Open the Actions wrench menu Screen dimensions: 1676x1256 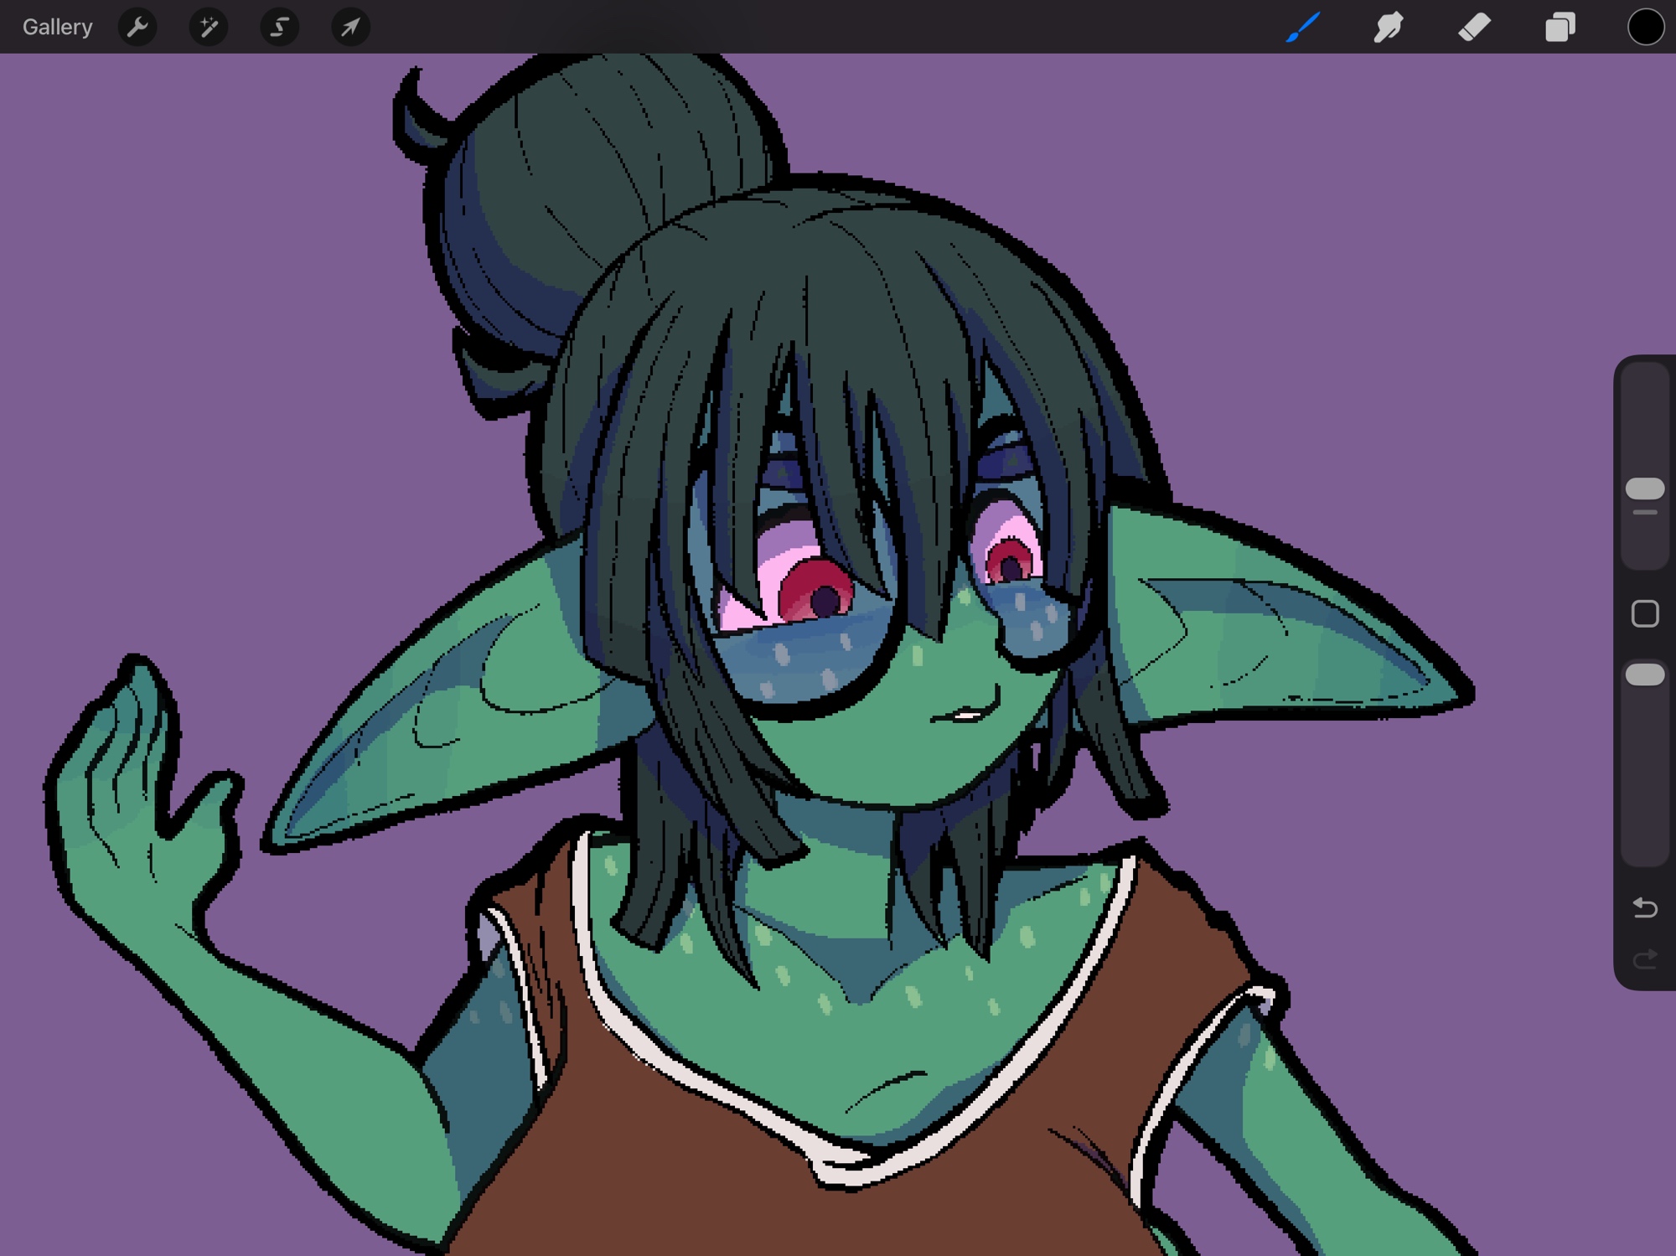(x=137, y=28)
